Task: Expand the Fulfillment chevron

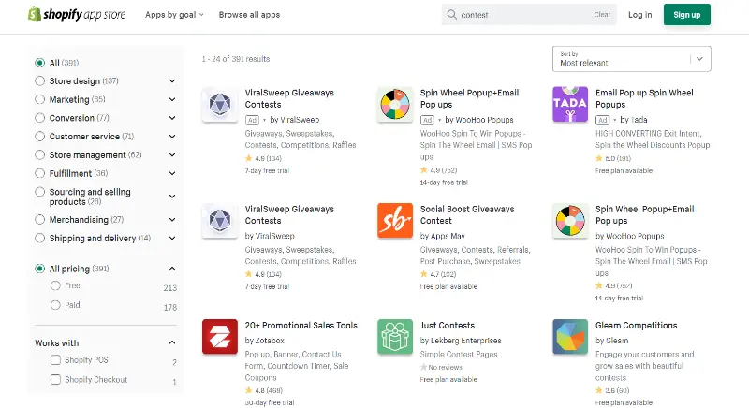Action: click(172, 173)
